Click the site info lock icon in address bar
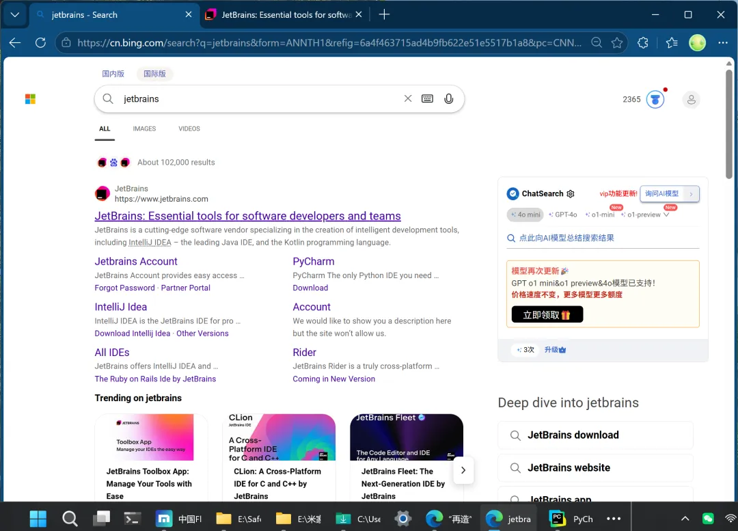 [x=66, y=43]
